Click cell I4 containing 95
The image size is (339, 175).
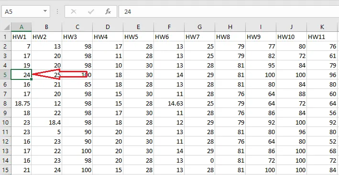coord(261,65)
